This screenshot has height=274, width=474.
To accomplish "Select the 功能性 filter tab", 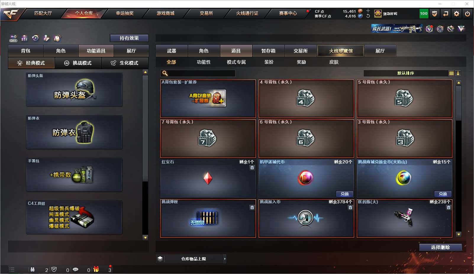I will (204, 62).
